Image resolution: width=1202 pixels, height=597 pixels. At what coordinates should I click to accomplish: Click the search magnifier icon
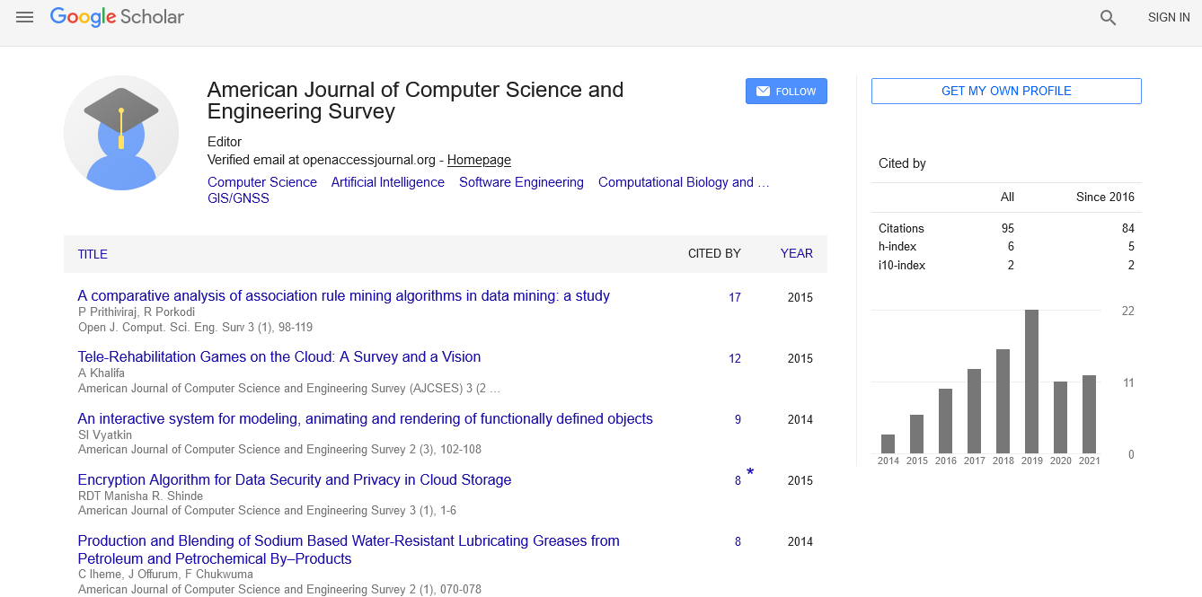[x=1108, y=17]
